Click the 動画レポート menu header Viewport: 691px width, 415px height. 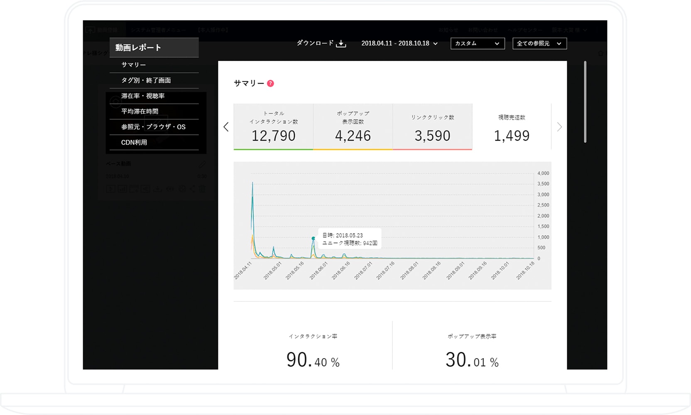click(154, 48)
